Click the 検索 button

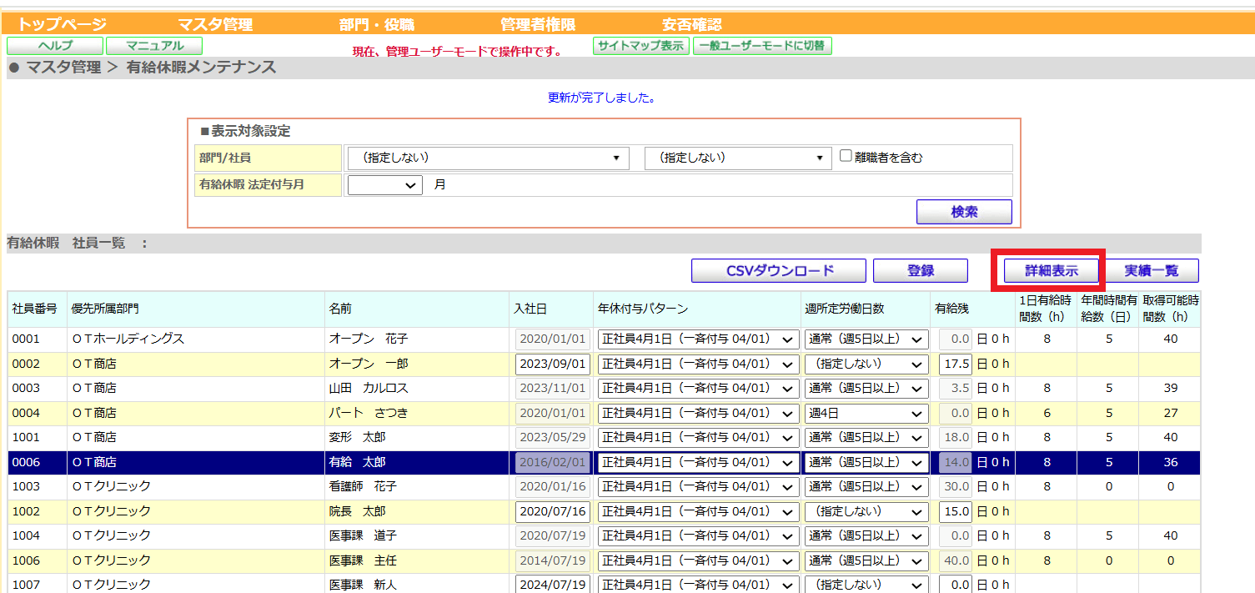(964, 212)
